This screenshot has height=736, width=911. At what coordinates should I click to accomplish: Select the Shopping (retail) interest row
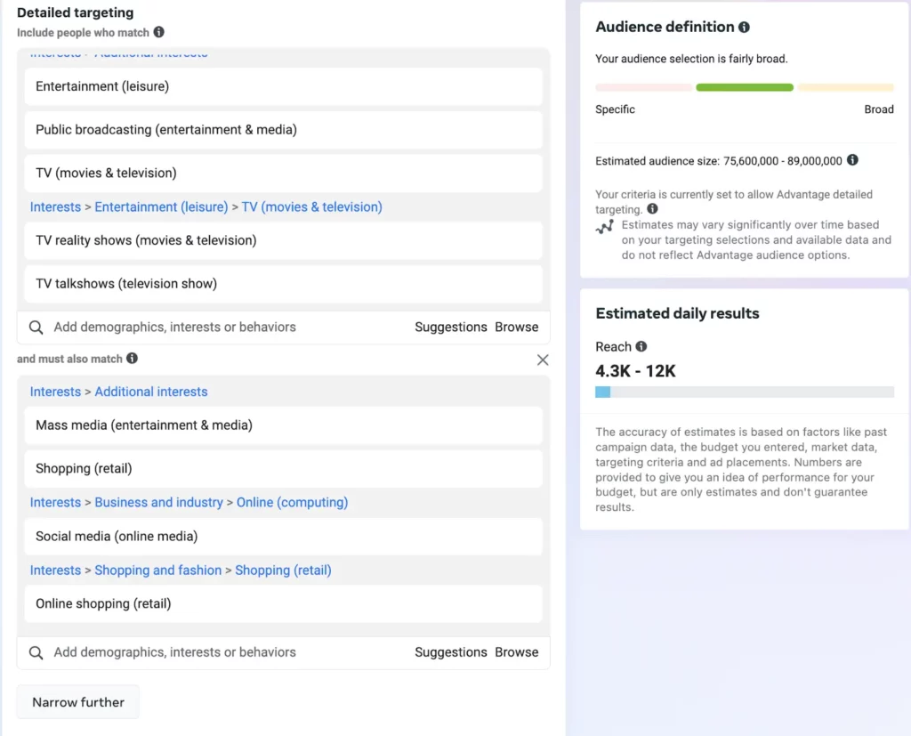(x=284, y=469)
